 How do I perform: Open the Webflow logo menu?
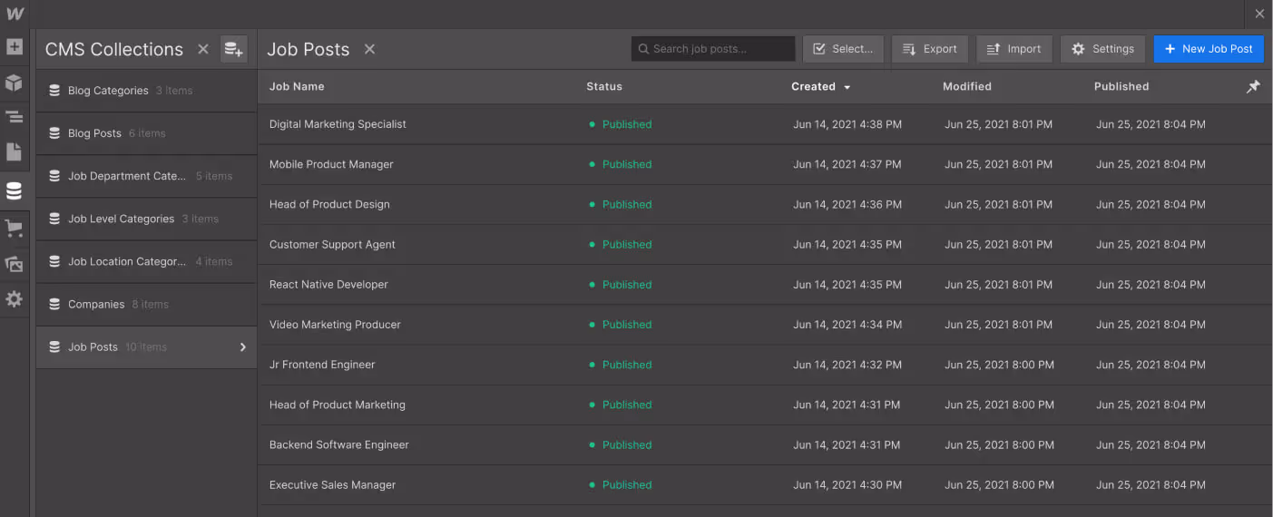tap(15, 14)
